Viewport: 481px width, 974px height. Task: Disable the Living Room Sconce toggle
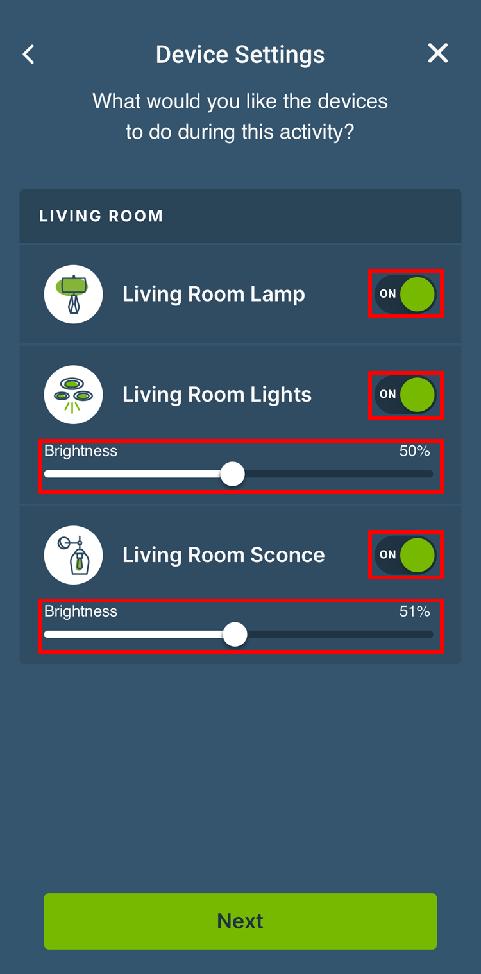tap(405, 555)
